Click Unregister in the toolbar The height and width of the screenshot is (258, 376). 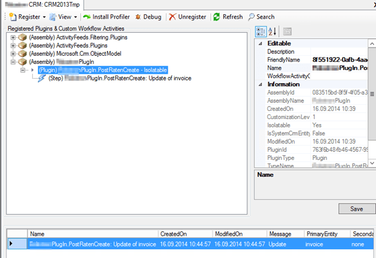point(188,17)
